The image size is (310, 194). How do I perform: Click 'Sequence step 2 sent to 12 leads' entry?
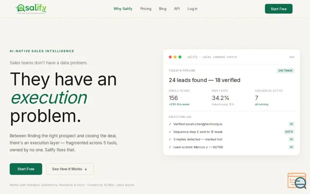tap(198, 132)
